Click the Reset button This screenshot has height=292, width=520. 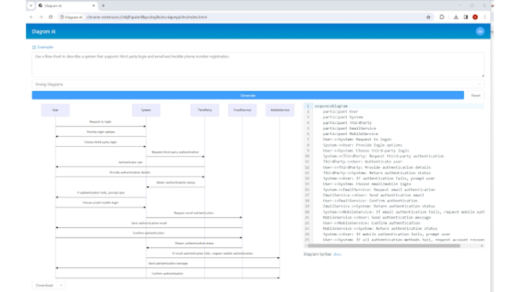click(475, 95)
